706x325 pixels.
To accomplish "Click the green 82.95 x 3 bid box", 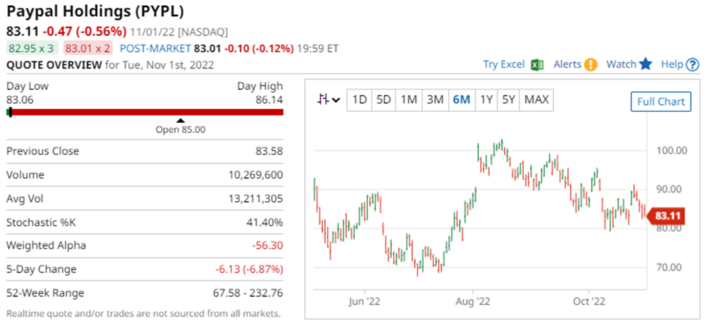I will pos(32,48).
